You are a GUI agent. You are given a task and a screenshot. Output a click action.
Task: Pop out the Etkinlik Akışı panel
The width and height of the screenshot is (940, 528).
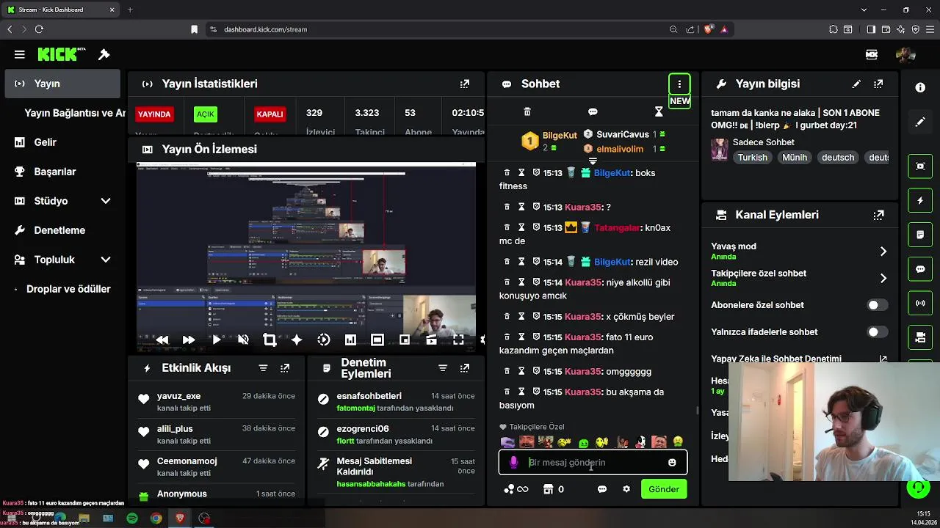click(x=285, y=368)
